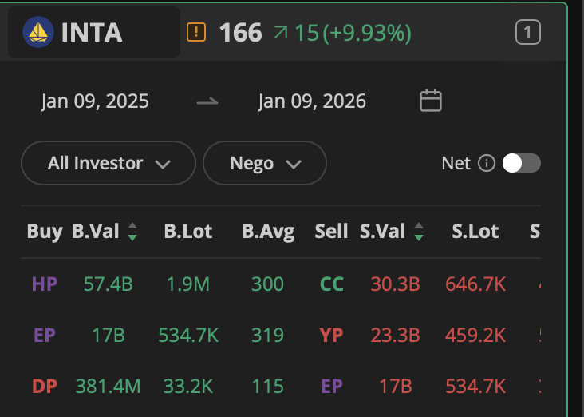Click the numbered 1 badge icon

click(528, 33)
